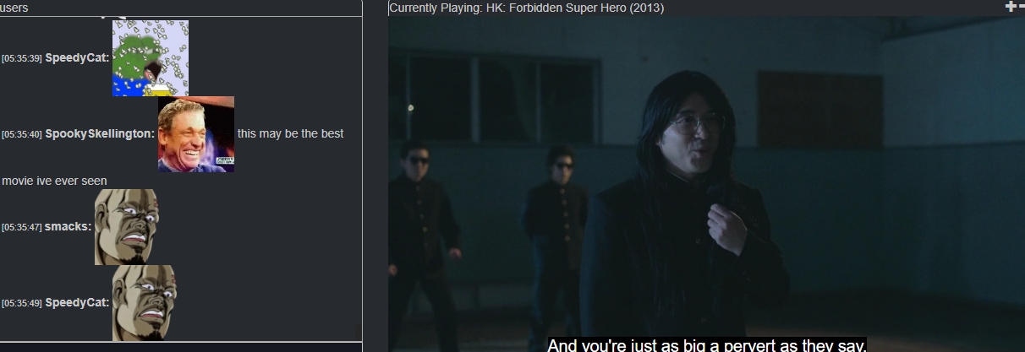Click the 'this may be the best' message

pyautogui.click(x=290, y=133)
